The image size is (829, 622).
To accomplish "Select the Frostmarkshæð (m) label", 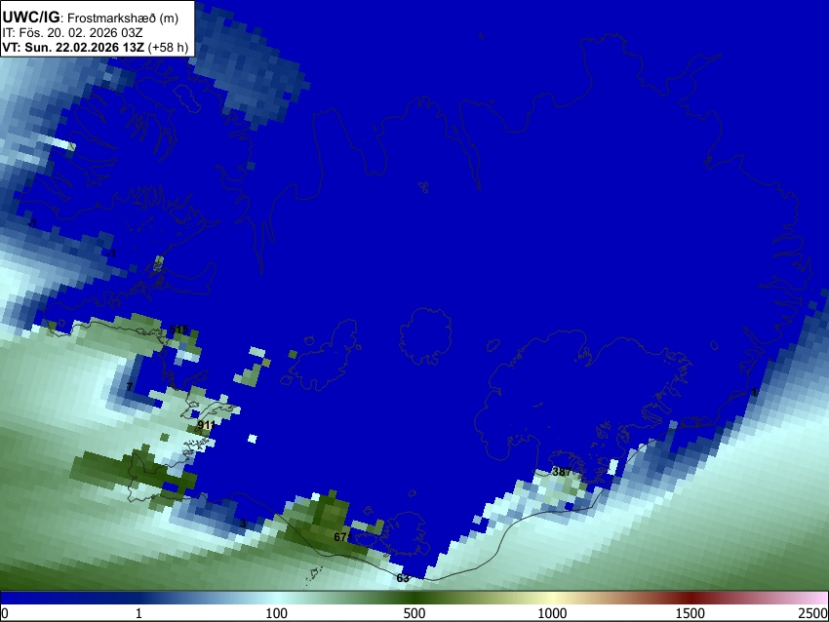I will [123, 18].
